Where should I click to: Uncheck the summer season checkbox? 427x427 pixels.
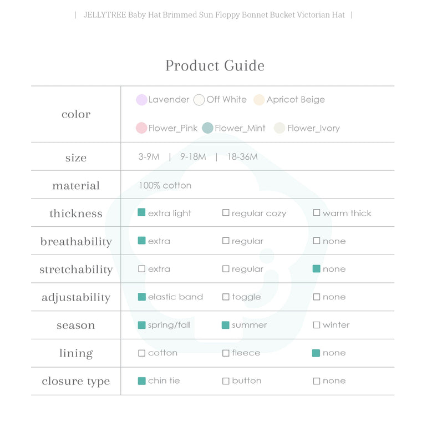(x=226, y=325)
